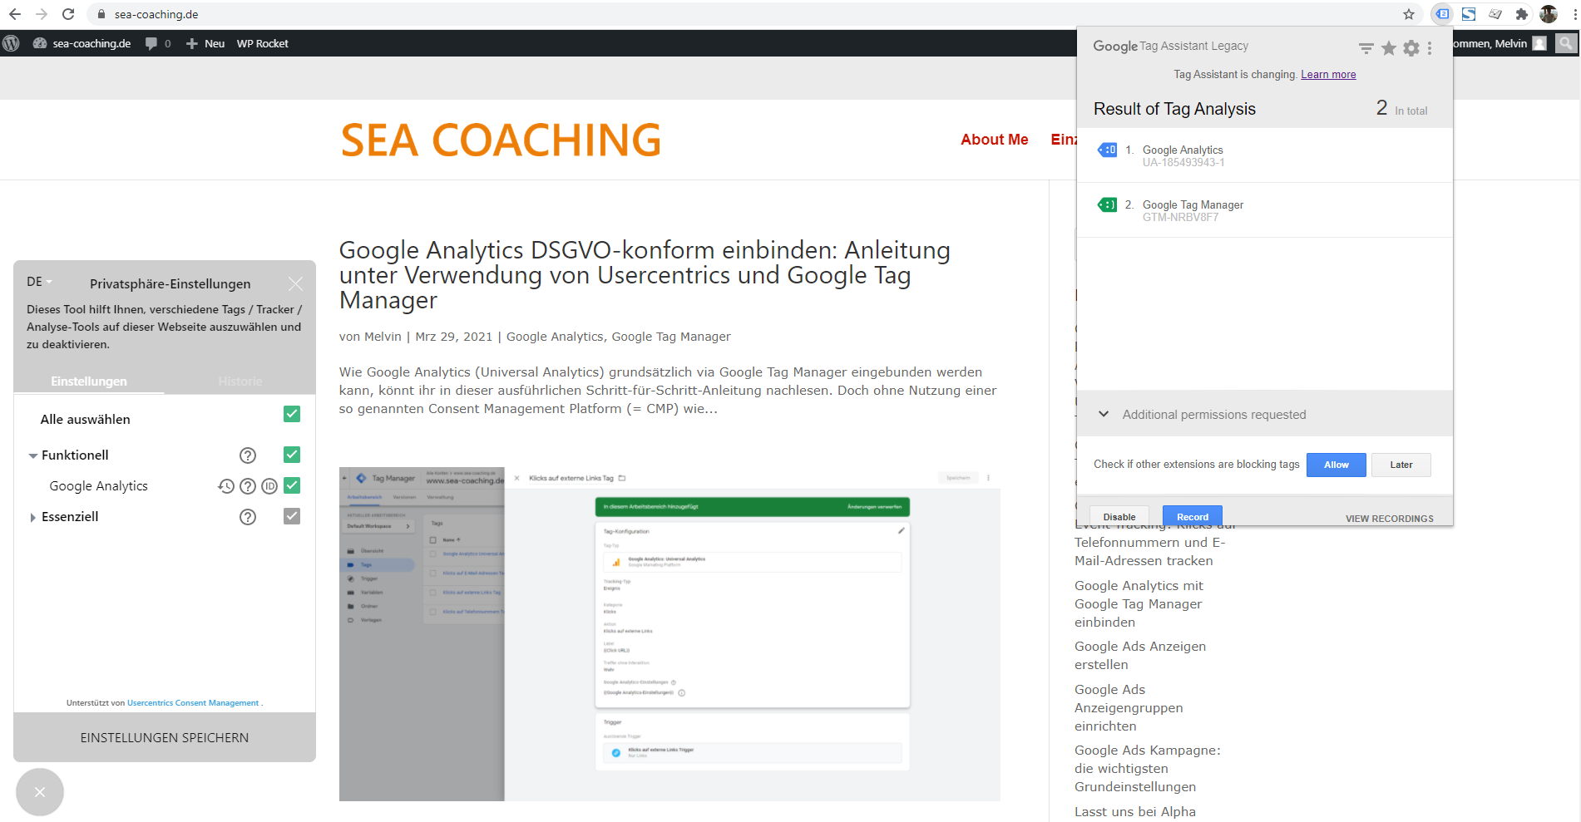Open the WordPress logo menu in admin bar
Image resolution: width=1581 pixels, height=822 pixels.
[11, 43]
